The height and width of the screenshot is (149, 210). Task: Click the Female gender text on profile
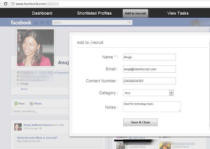click(24, 84)
